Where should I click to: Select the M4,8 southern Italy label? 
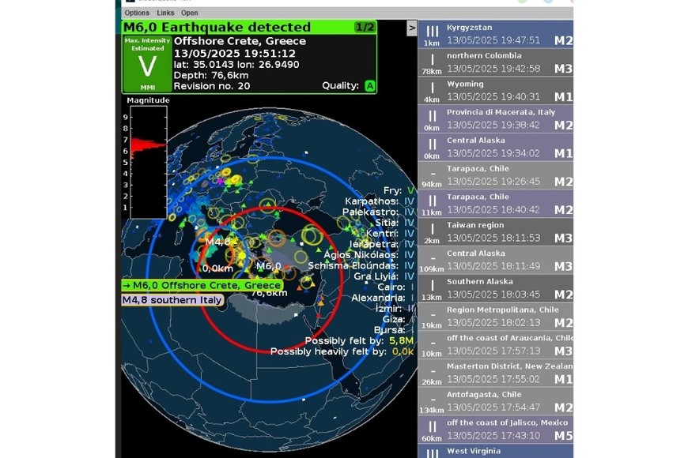click(172, 300)
